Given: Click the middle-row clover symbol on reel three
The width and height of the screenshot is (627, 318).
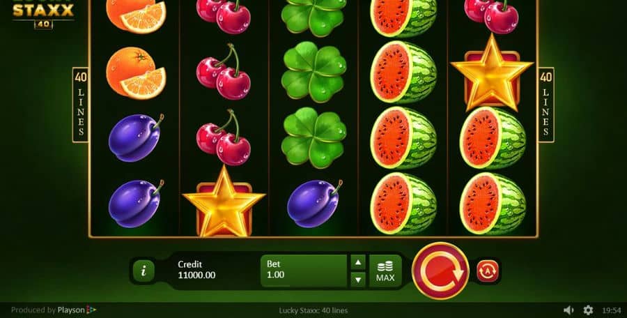Looking at the screenshot, I should (314, 72).
